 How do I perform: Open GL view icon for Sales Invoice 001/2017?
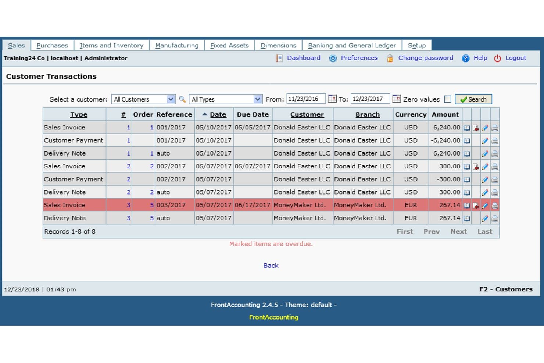tap(466, 128)
